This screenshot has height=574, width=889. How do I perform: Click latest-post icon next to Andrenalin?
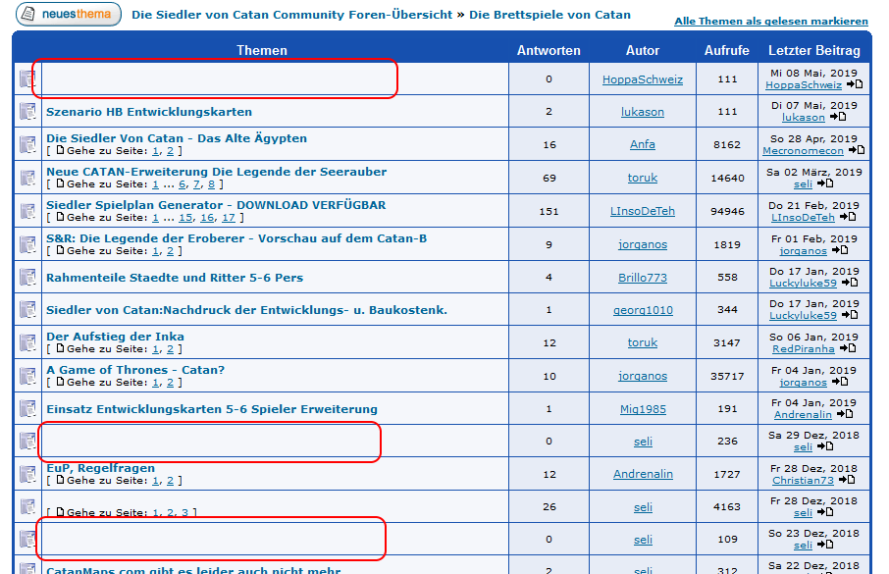coord(845,414)
